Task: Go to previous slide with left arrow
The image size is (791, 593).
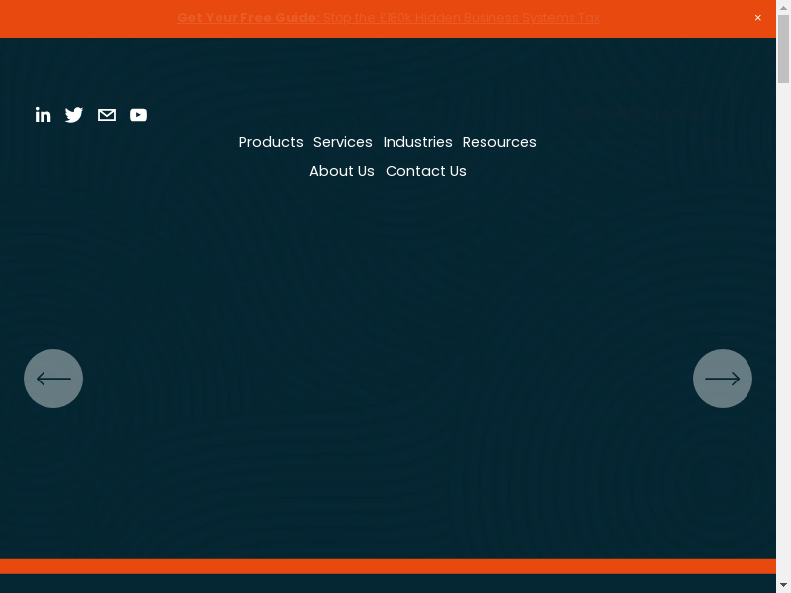Action: (x=53, y=379)
